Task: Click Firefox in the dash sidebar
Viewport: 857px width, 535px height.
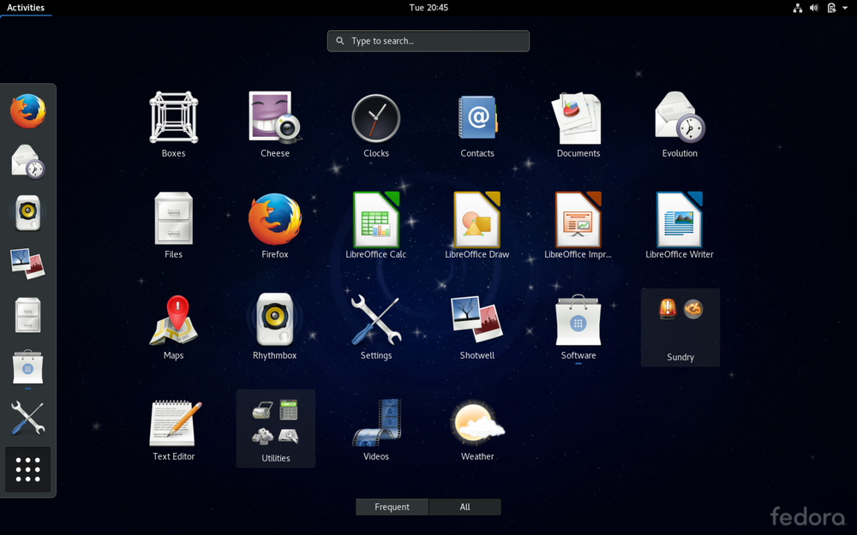Action: tap(28, 110)
